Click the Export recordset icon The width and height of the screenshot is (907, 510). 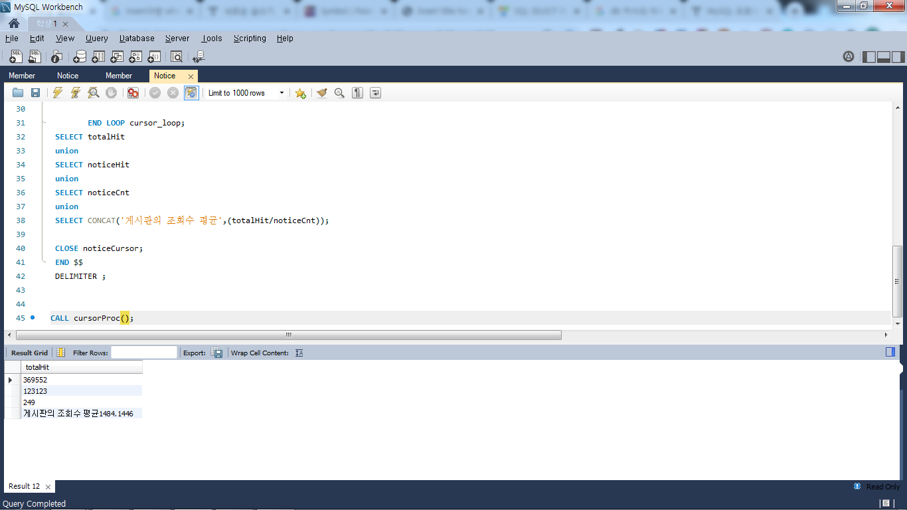pyautogui.click(x=216, y=353)
